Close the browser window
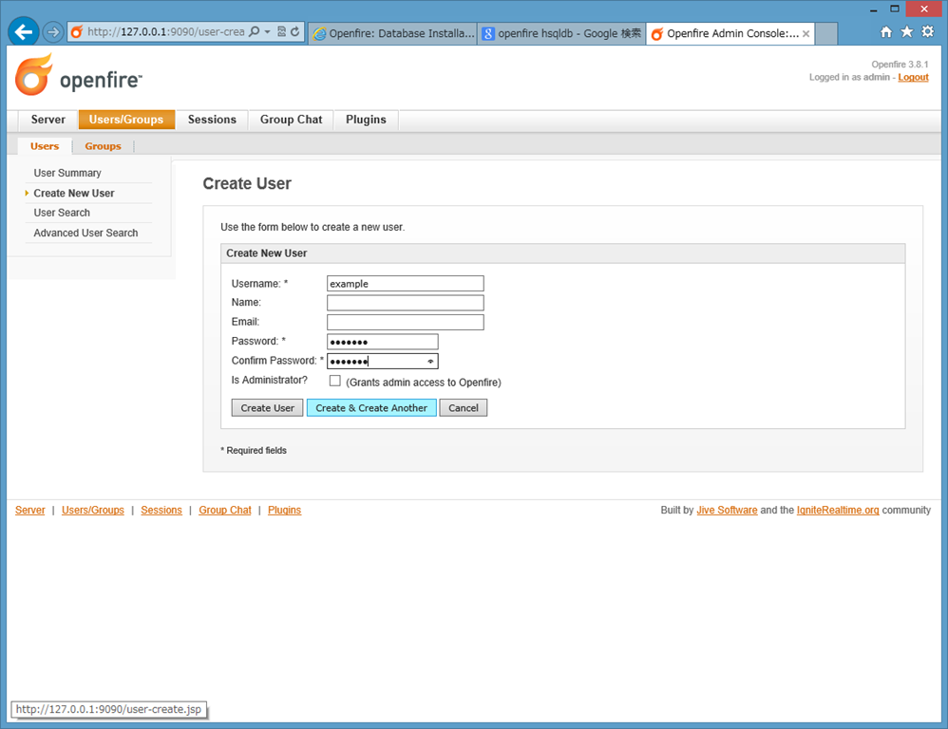Image resolution: width=948 pixels, height=729 pixels. coord(924,9)
